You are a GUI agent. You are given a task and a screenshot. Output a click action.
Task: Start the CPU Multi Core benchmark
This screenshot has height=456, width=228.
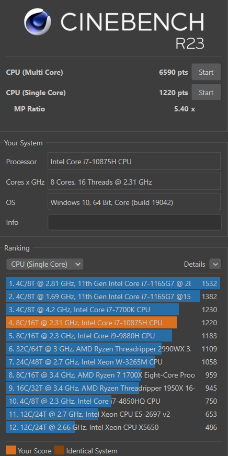point(206,72)
